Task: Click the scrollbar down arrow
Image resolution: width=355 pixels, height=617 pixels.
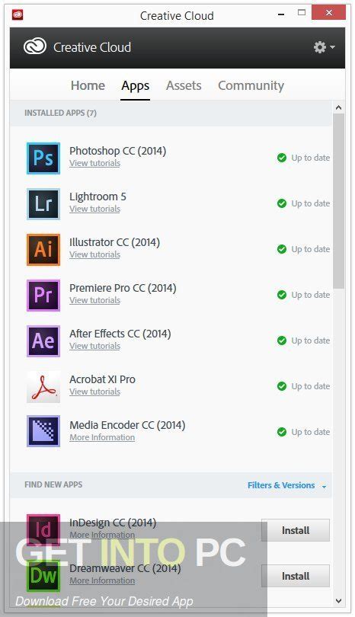Action: point(338,601)
